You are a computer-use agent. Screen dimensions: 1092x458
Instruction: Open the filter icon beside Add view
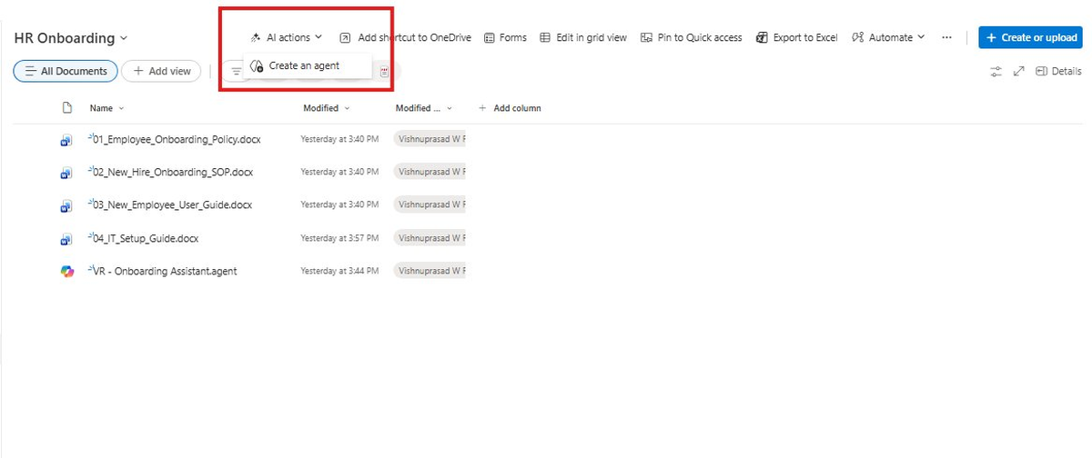pyautogui.click(x=235, y=71)
